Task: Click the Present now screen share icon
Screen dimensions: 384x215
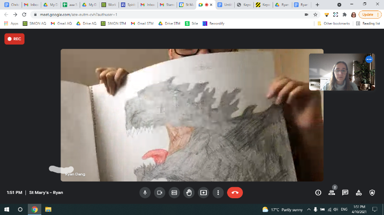Action: tap(204, 192)
